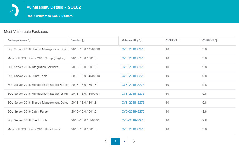Go to next page arrow
Screen dimensions: 239x152
pos(134,141)
